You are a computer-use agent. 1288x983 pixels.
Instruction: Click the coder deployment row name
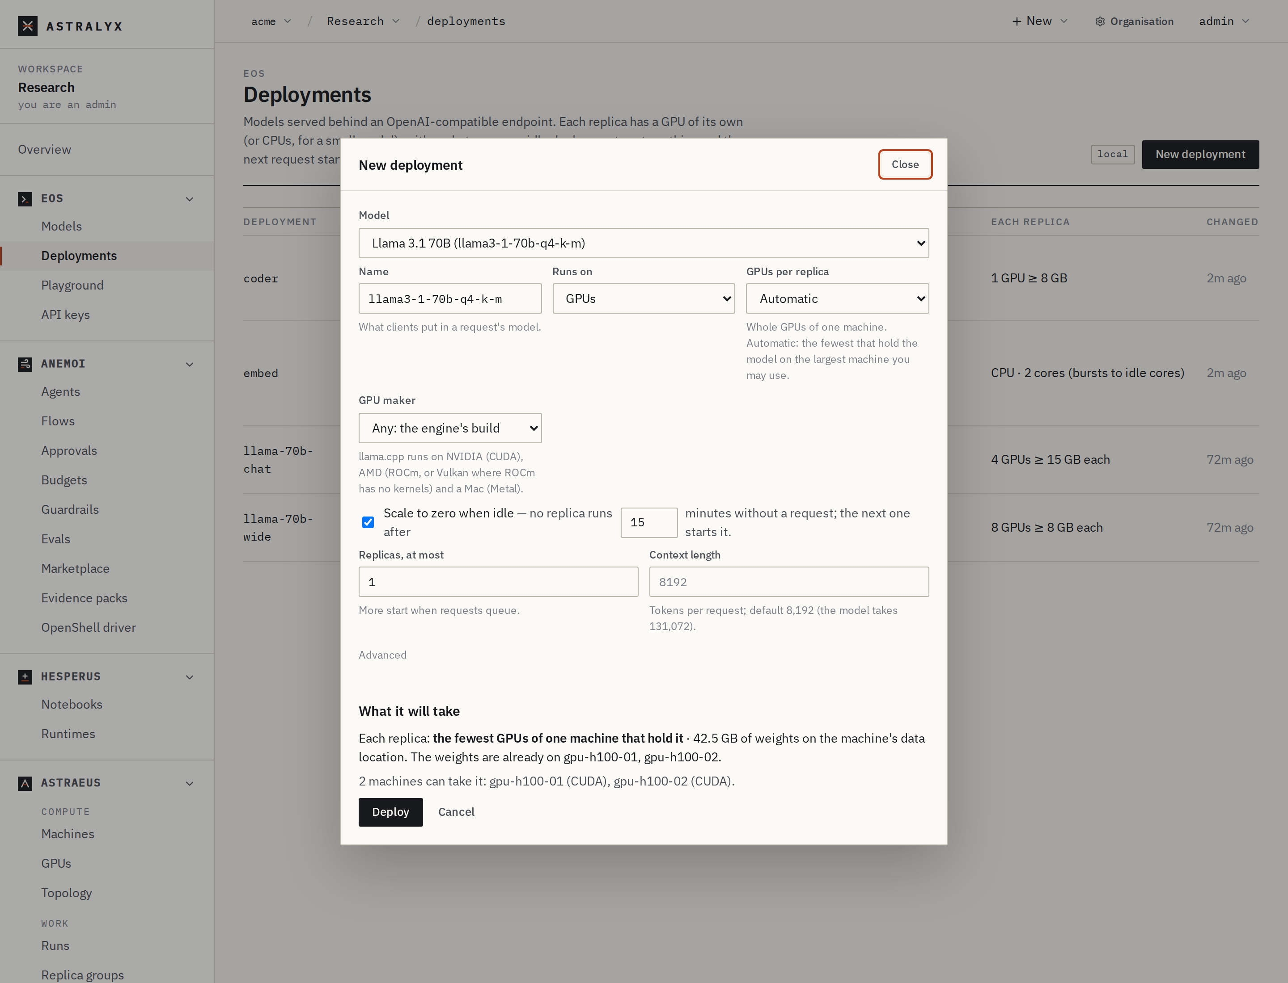261,278
